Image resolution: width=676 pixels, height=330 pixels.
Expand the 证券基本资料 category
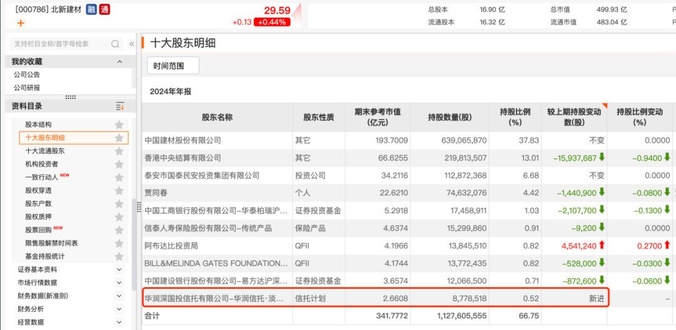[x=120, y=269]
